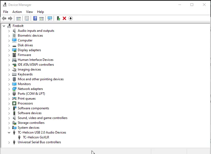Select the TC-Helicon GoXLR device

[x=36, y=137]
